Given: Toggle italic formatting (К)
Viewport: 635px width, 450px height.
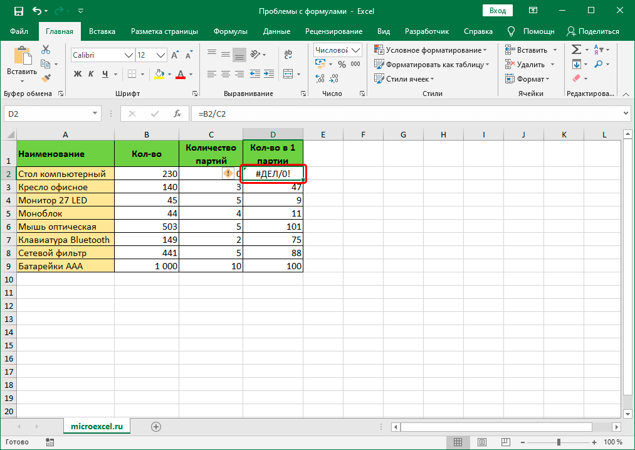Looking at the screenshot, I should pyautogui.click(x=92, y=74).
